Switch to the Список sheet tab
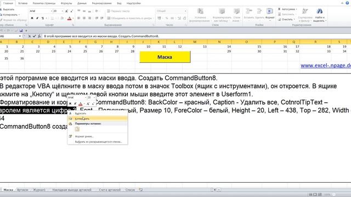 tap(130, 190)
